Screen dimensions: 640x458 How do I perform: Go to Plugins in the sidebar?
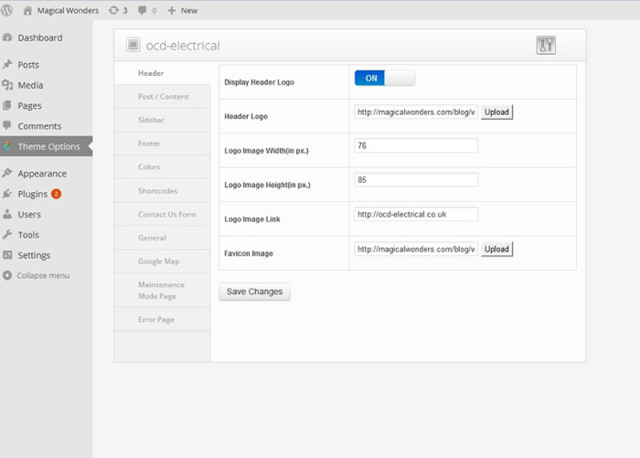pyautogui.click(x=33, y=194)
